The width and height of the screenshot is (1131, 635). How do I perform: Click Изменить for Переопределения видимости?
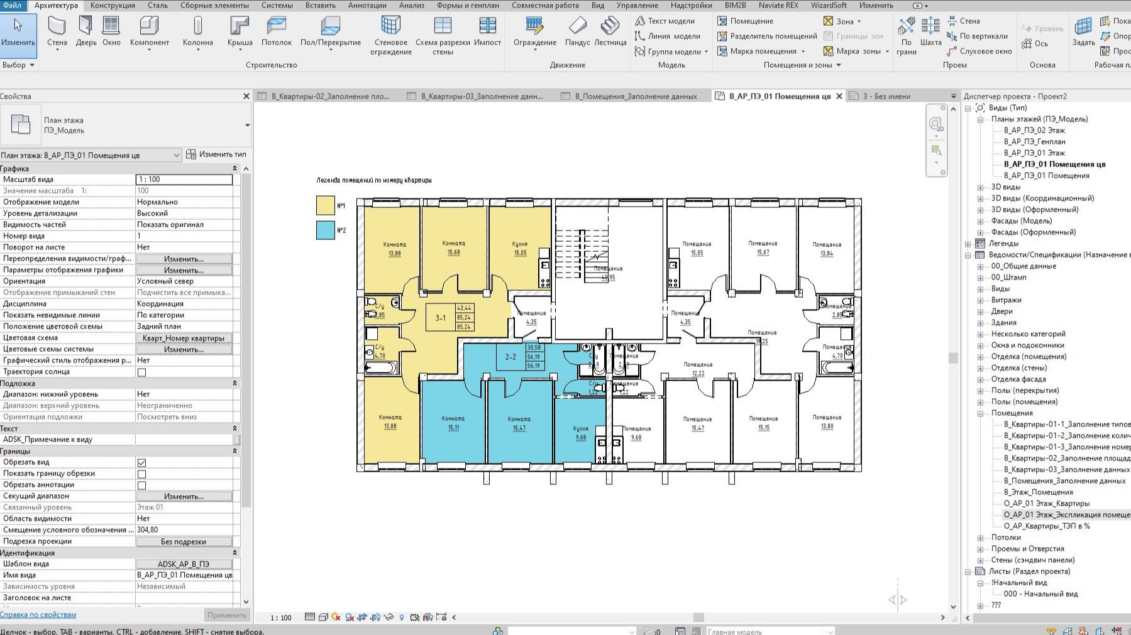tap(184, 259)
